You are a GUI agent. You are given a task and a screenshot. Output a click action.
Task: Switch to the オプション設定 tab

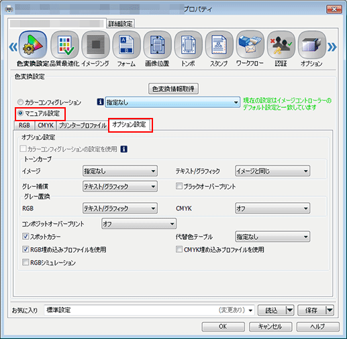pyautogui.click(x=129, y=125)
